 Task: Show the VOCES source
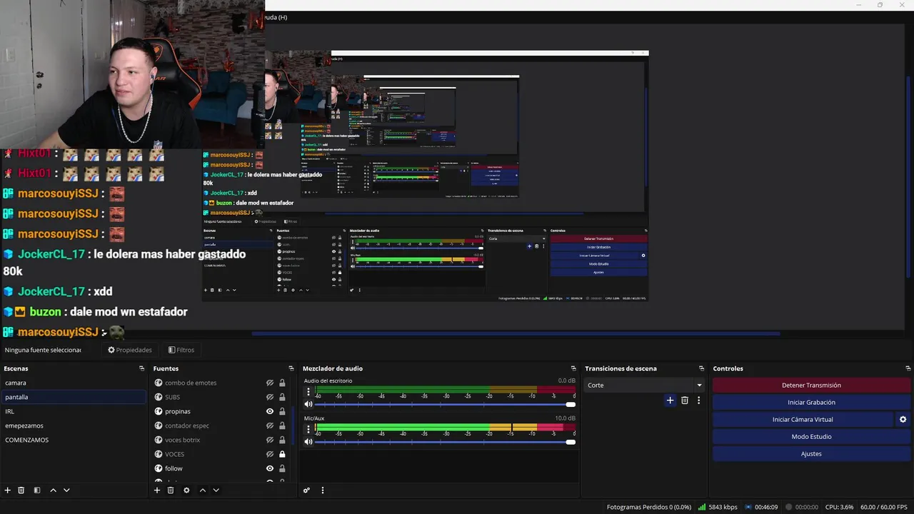(270, 454)
